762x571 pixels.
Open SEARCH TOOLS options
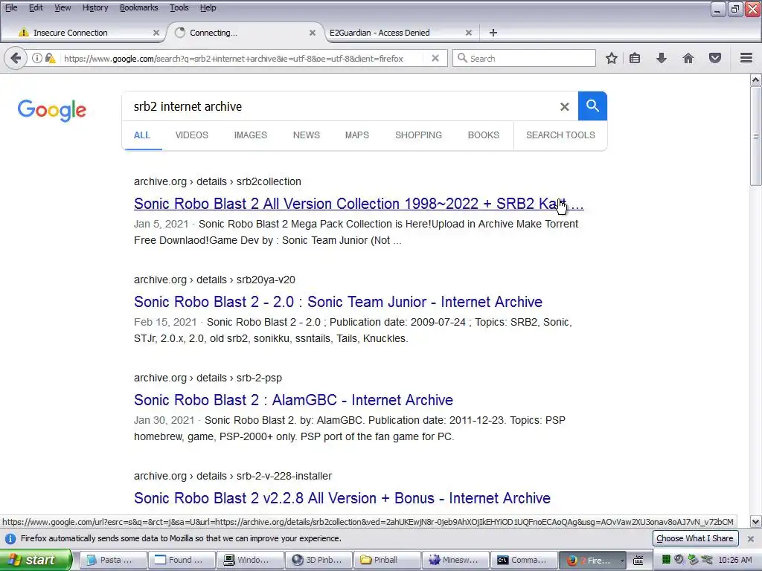click(560, 135)
